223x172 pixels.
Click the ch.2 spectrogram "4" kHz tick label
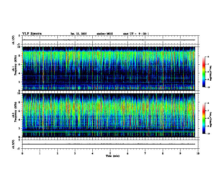[20, 120]
